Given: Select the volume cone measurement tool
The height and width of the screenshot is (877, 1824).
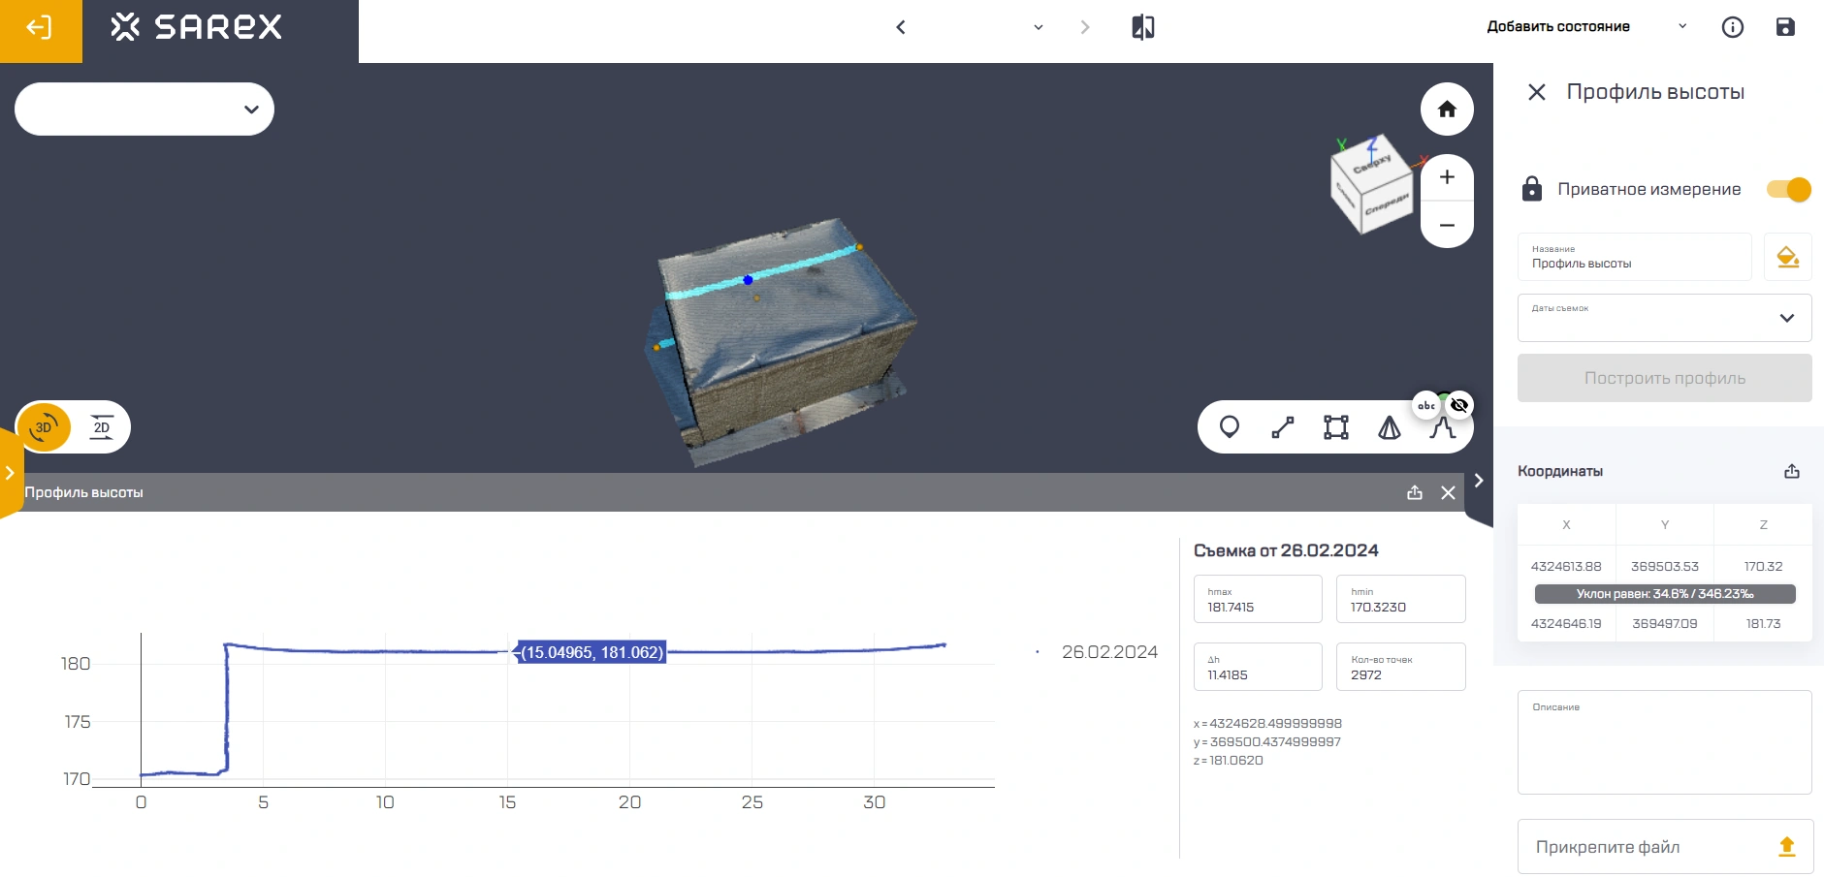Looking at the screenshot, I should 1389,427.
